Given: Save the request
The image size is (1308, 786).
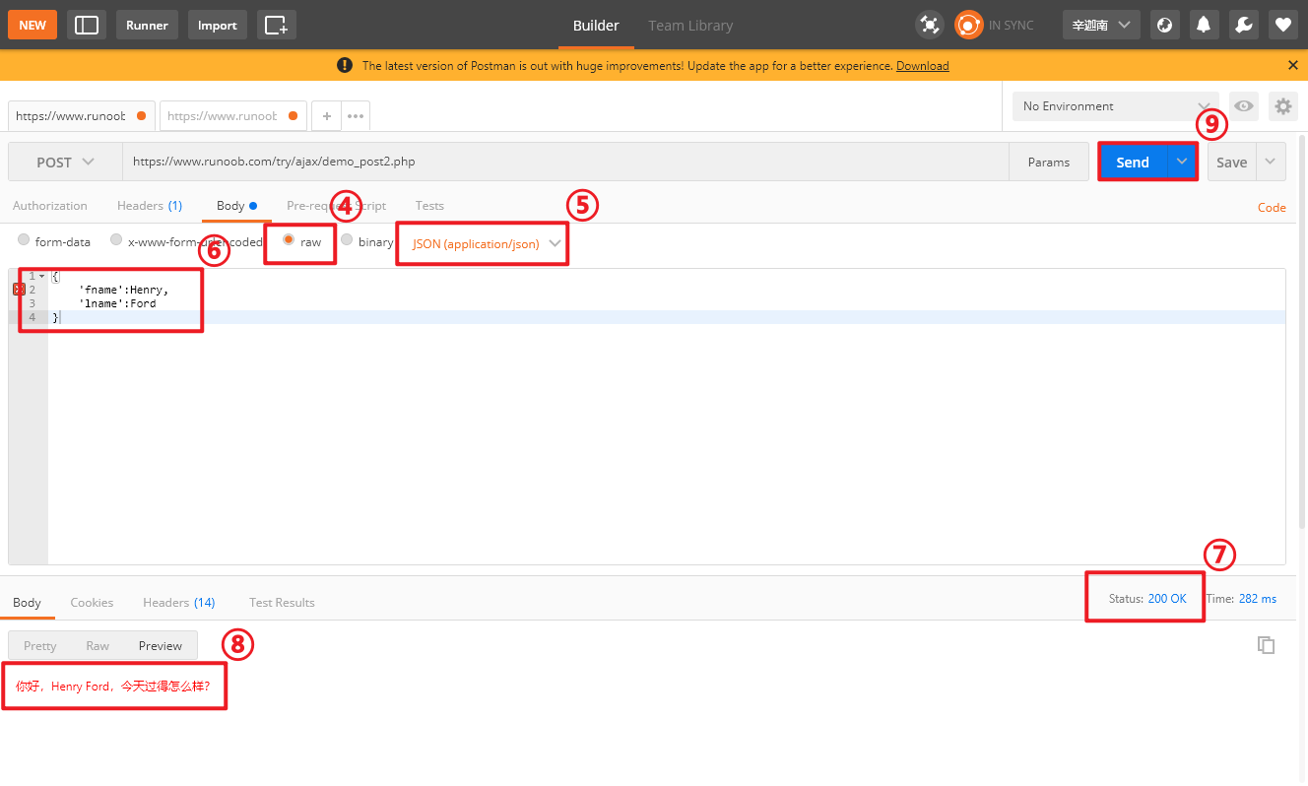Looking at the screenshot, I should click(1232, 162).
